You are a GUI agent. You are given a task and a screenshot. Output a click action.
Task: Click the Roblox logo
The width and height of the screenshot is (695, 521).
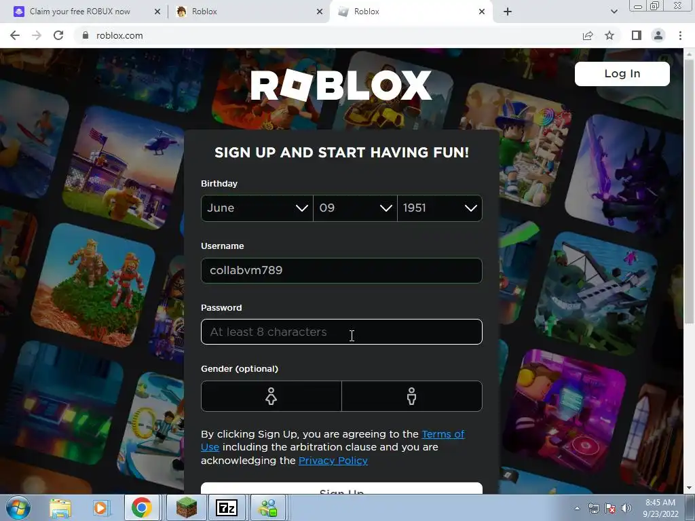click(x=341, y=85)
